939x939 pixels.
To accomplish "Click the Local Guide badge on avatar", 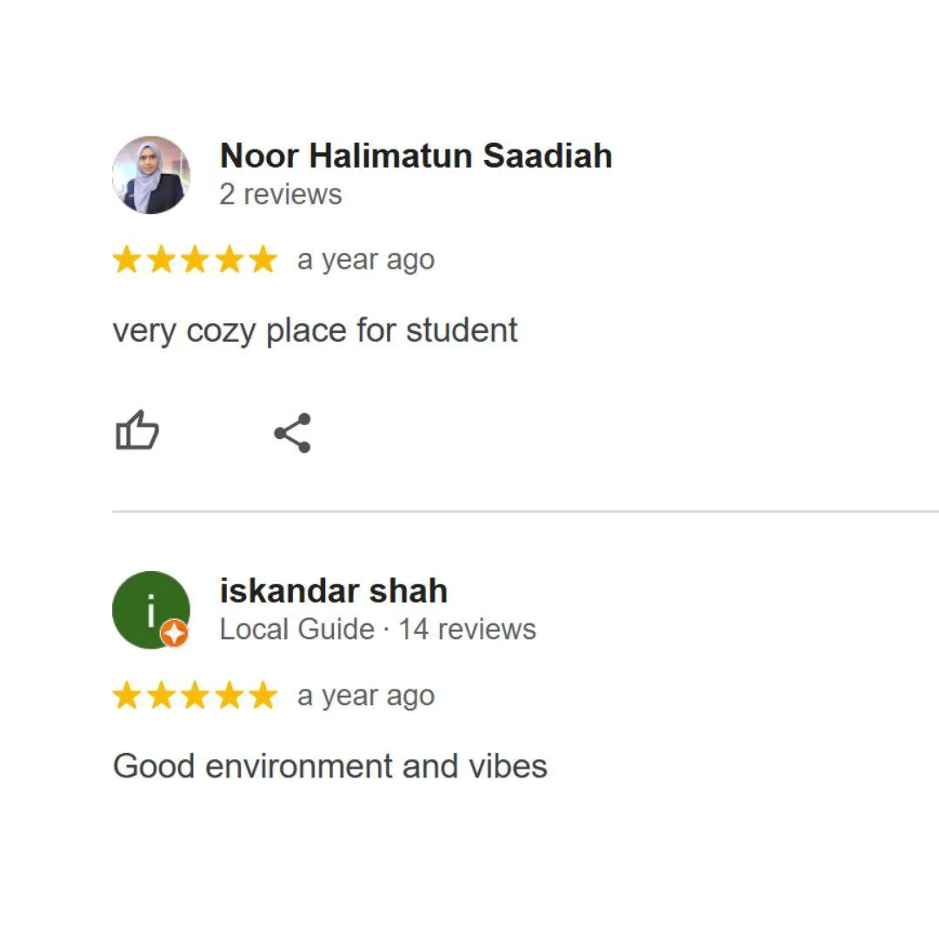I will [x=174, y=633].
